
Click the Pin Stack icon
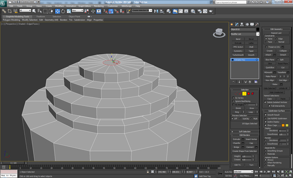click(233, 82)
